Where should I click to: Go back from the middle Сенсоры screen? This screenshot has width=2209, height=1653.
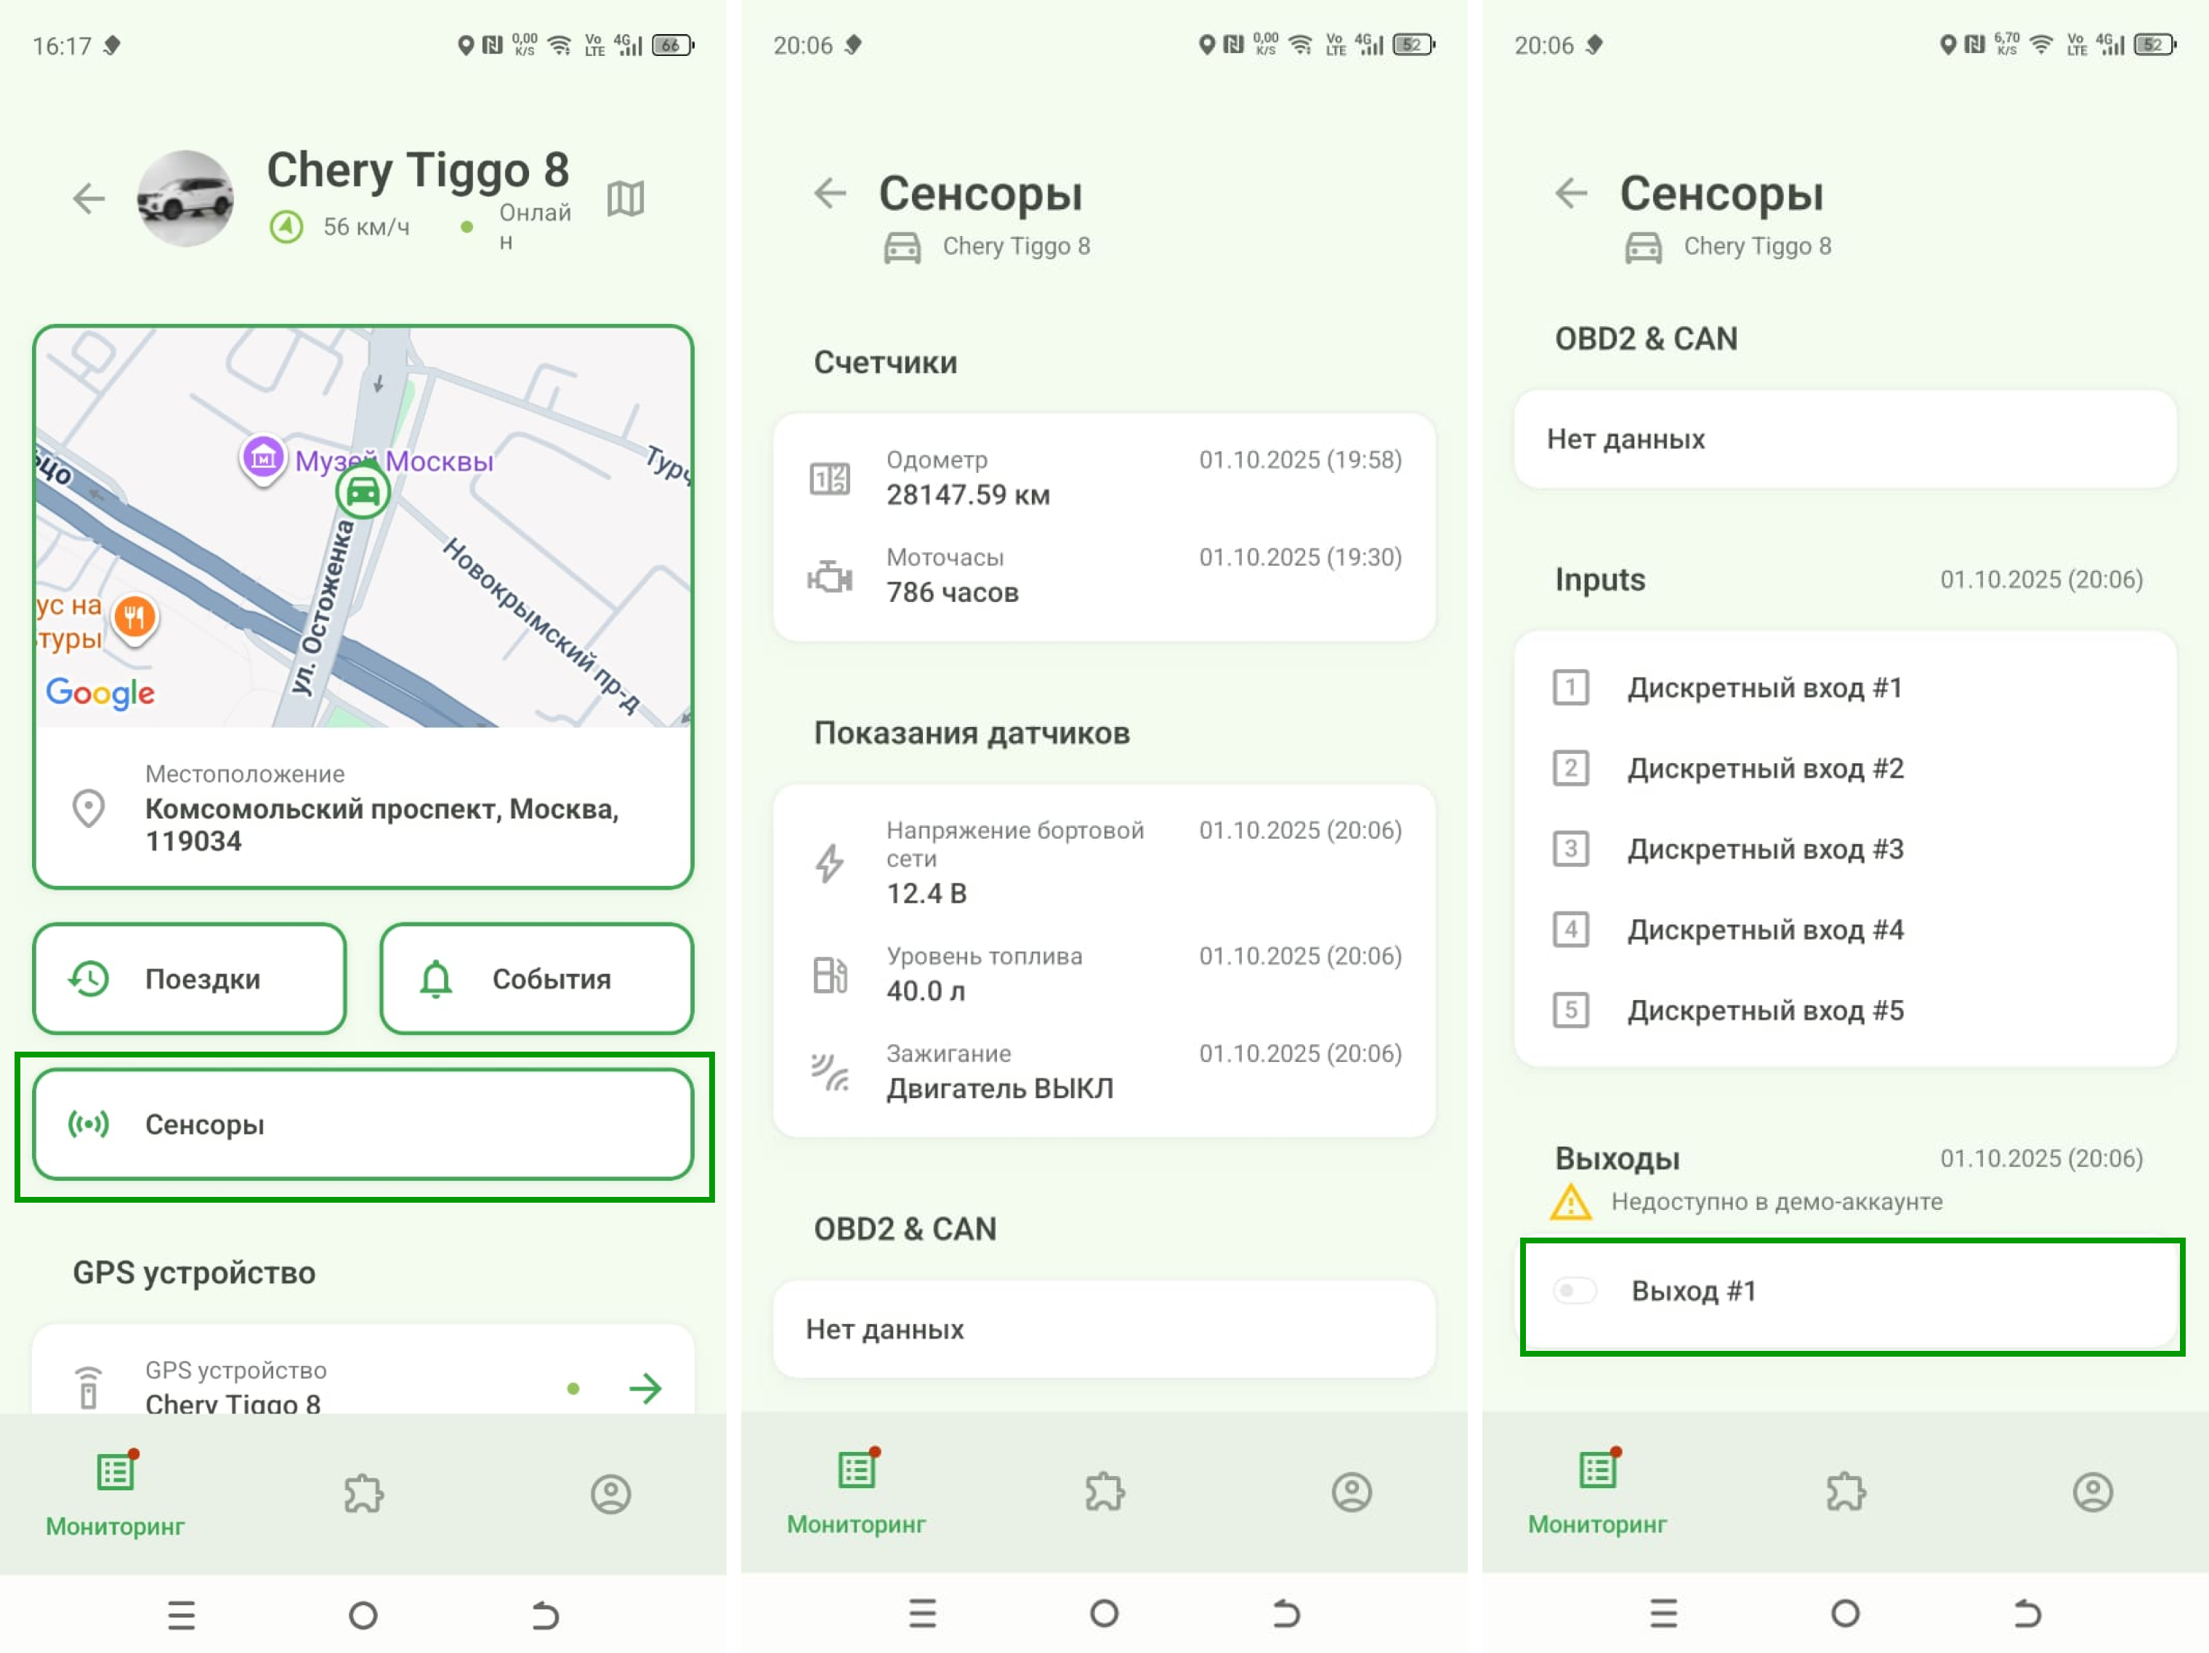point(830,192)
